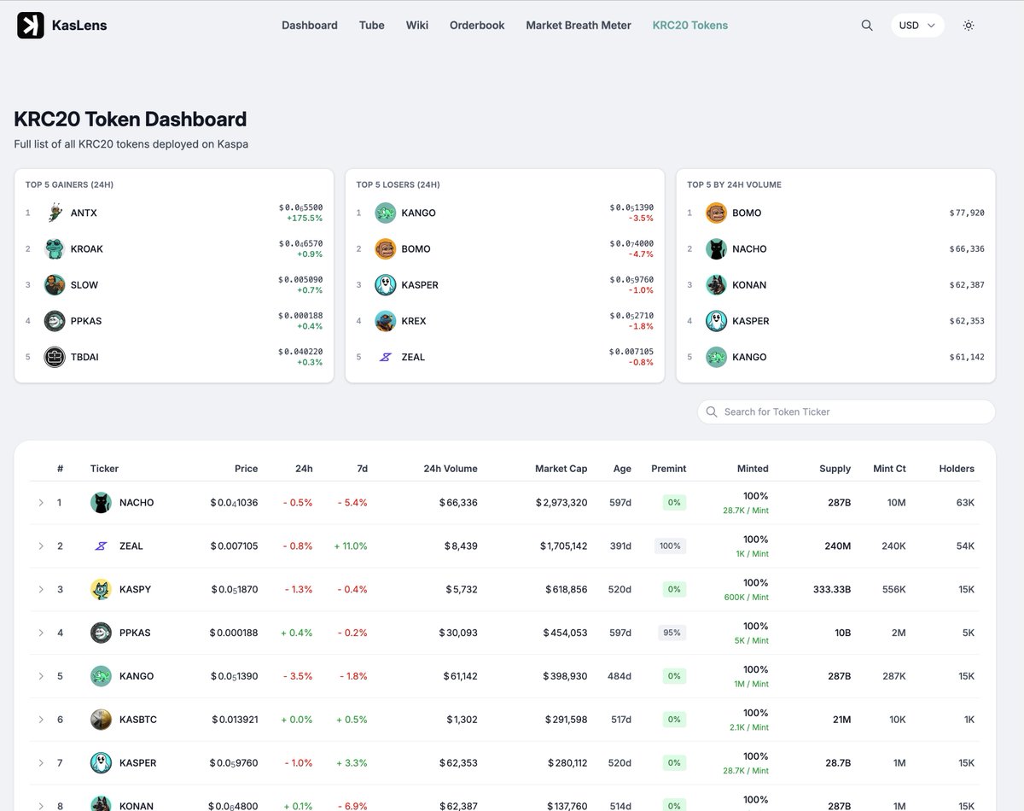The width and height of the screenshot is (1024, 811).
Task: Sort table by Holders column header
Action: (957, 469)
